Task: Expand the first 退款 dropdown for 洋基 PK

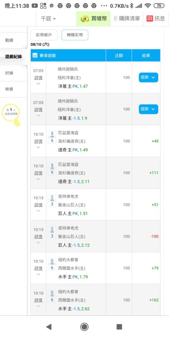Action: 148,77
